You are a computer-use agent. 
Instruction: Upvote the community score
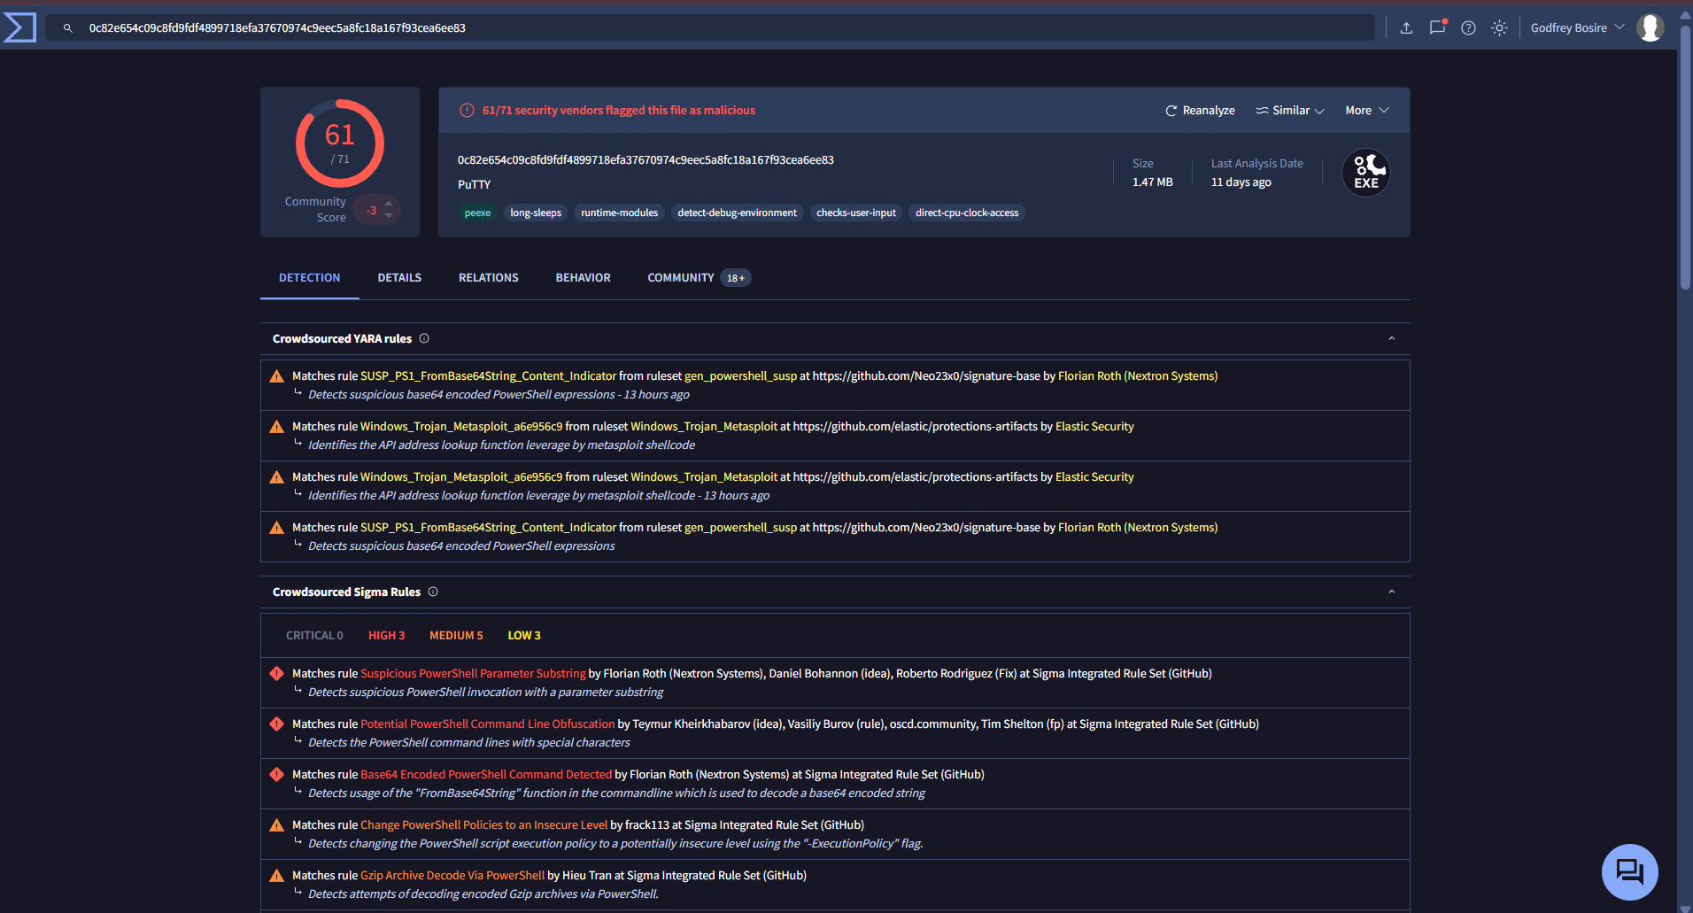(389, 204)
